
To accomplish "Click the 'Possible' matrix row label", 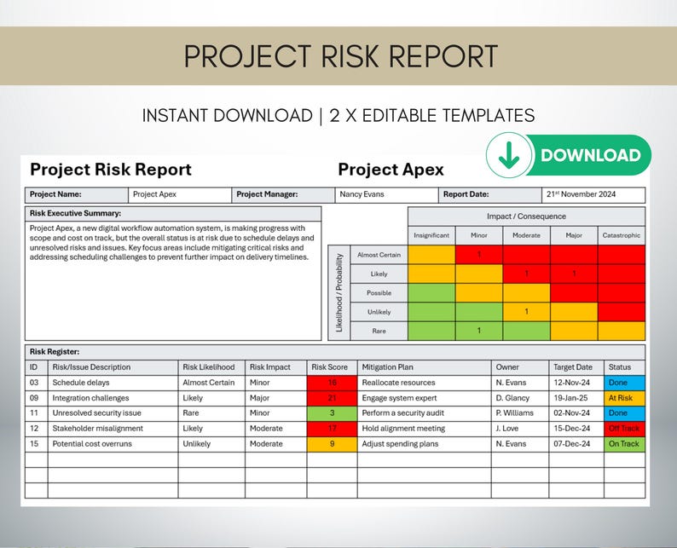I will (379, 292).
